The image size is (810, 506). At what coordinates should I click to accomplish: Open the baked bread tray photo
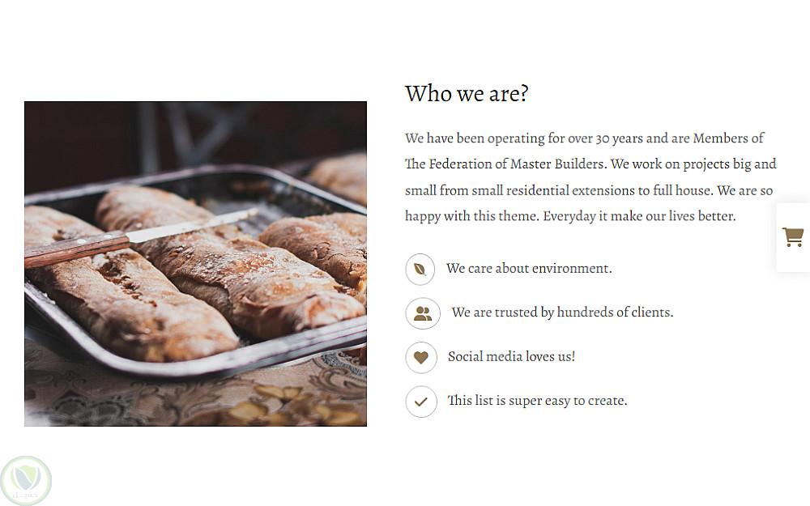(x=195, y=263)
